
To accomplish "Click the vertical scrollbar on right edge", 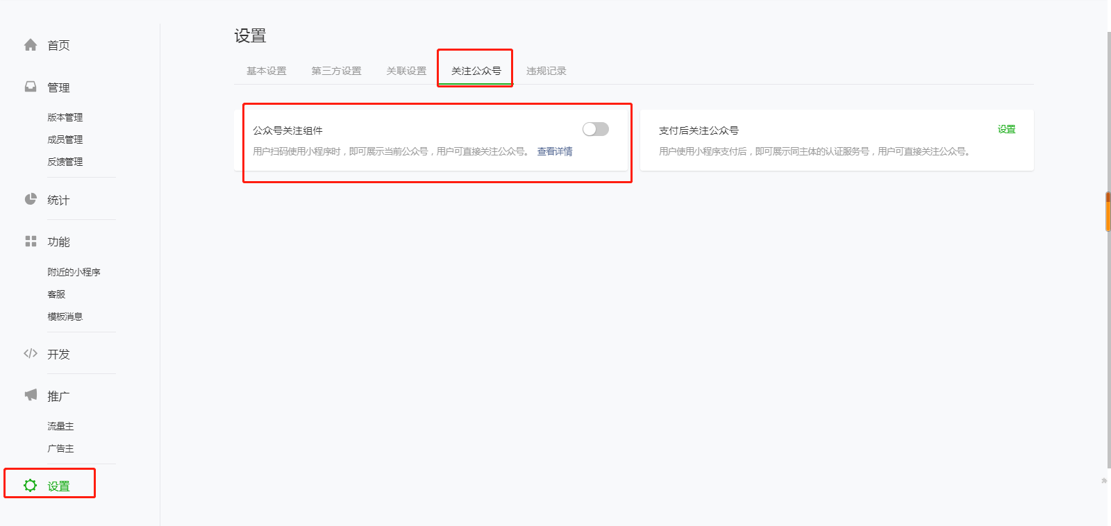I will click(x=1108, y=212).
